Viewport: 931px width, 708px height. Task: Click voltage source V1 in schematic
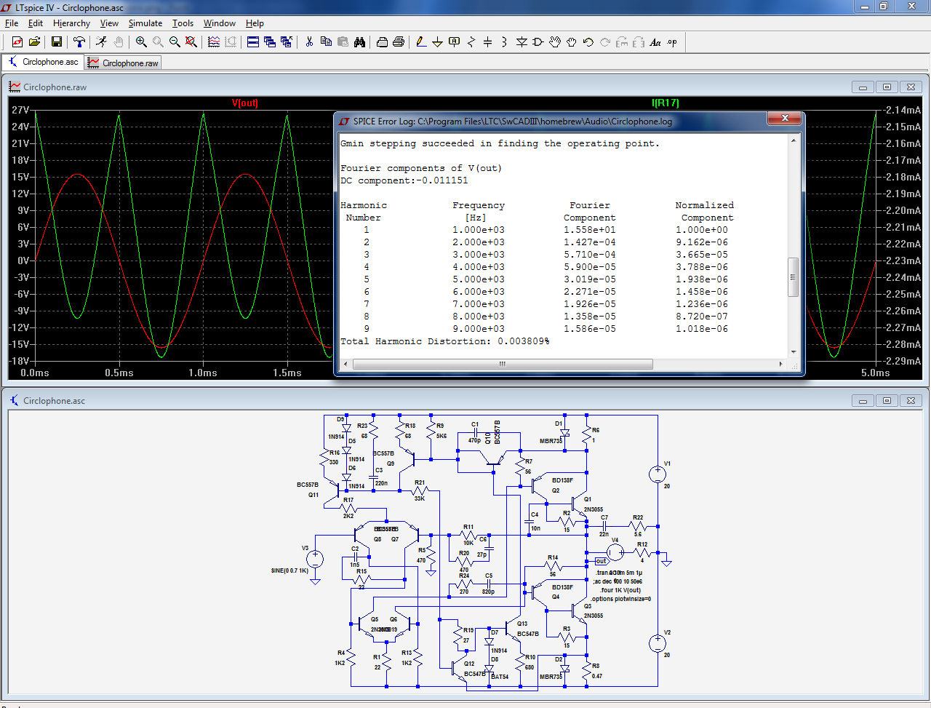click(x=658, y=474)
